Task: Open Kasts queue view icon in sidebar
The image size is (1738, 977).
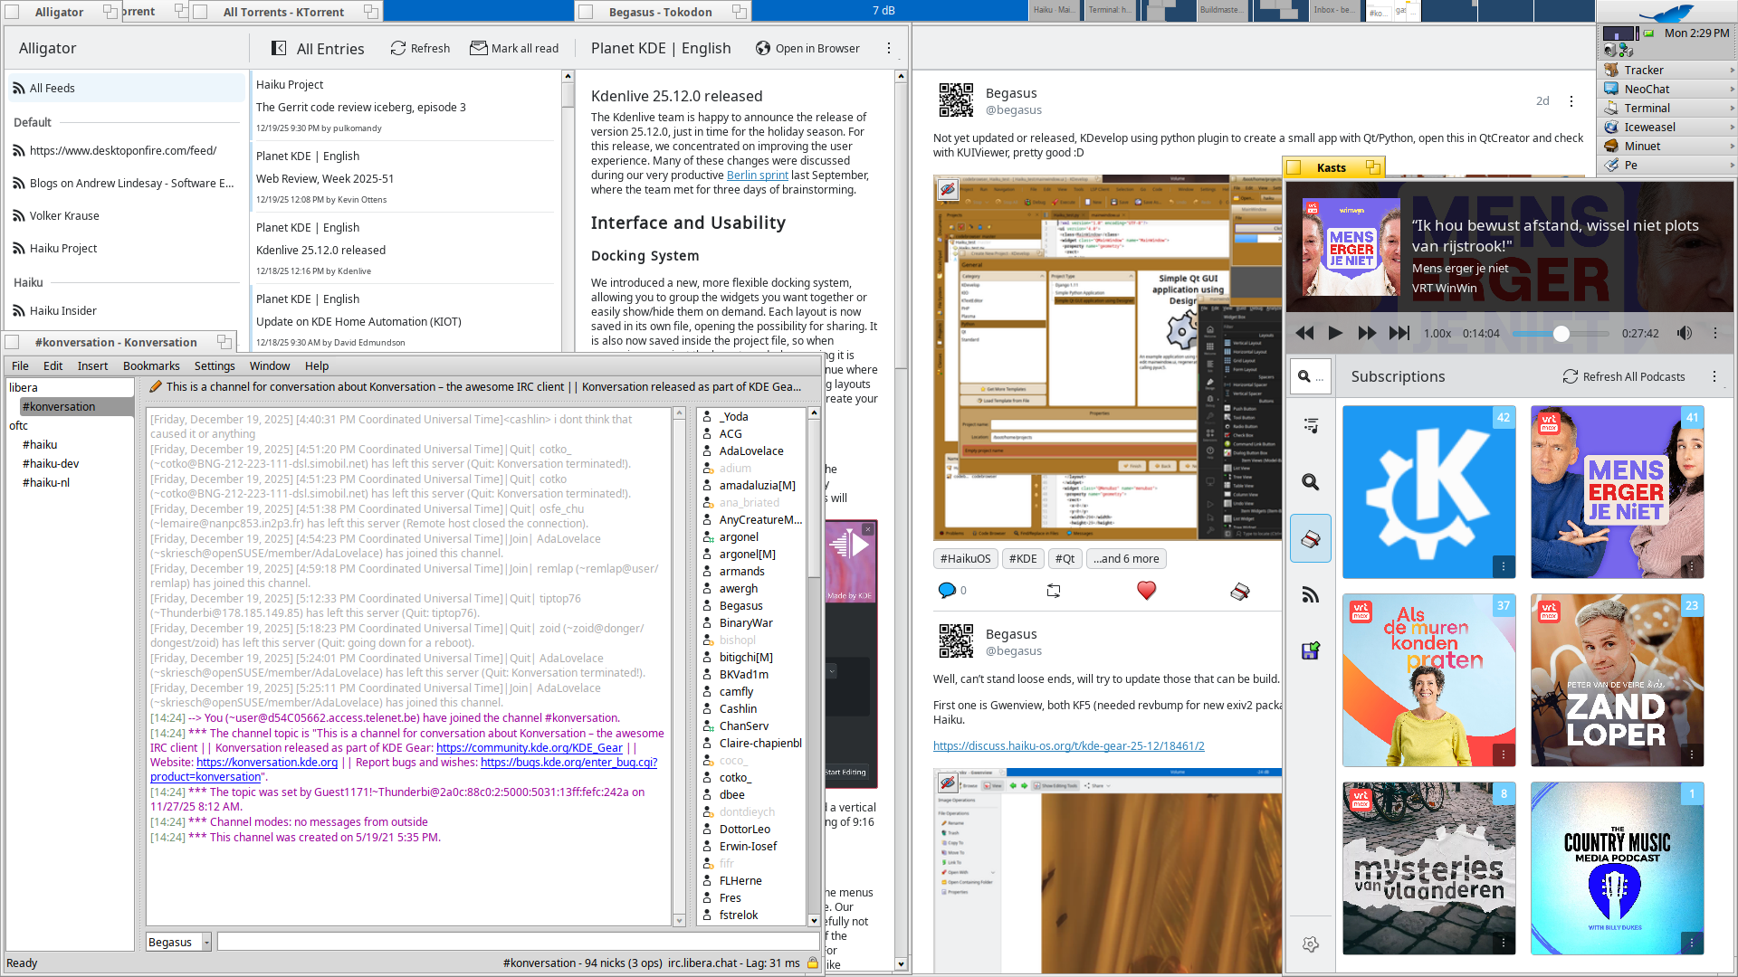Action: pyautogui.click(x=1310, y=425)
